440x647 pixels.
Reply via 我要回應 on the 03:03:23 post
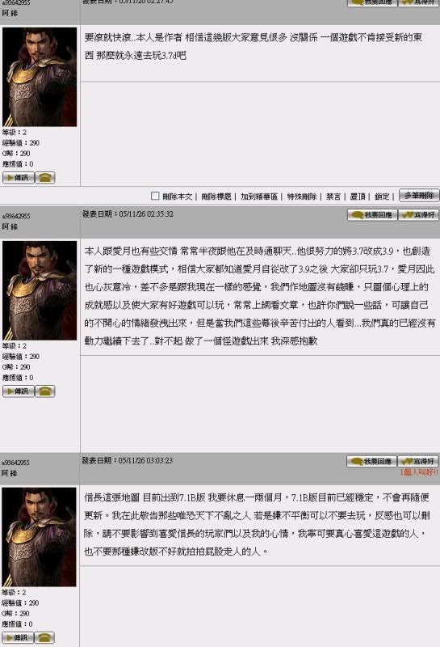pyautogui.click(x=371, y=461)
